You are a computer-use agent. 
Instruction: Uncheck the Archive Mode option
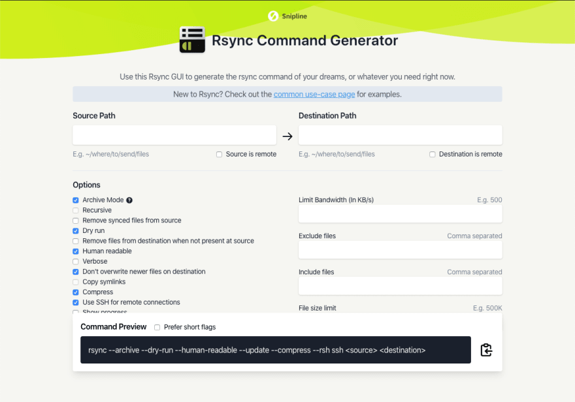click(x=76, y=200)
